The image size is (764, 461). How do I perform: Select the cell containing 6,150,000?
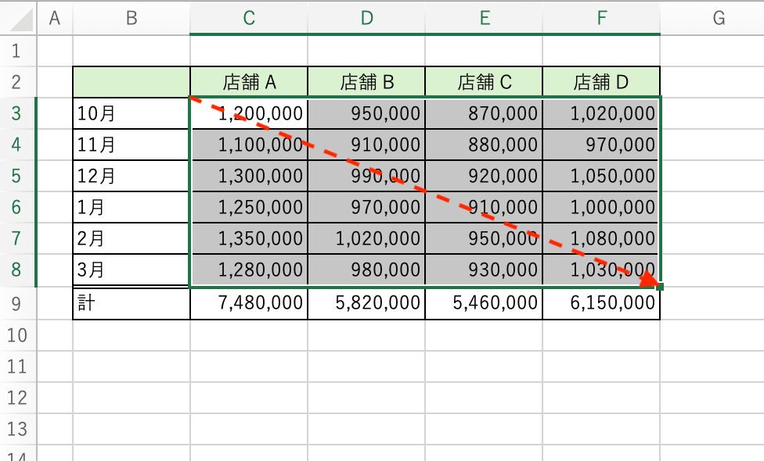[601, 303]
